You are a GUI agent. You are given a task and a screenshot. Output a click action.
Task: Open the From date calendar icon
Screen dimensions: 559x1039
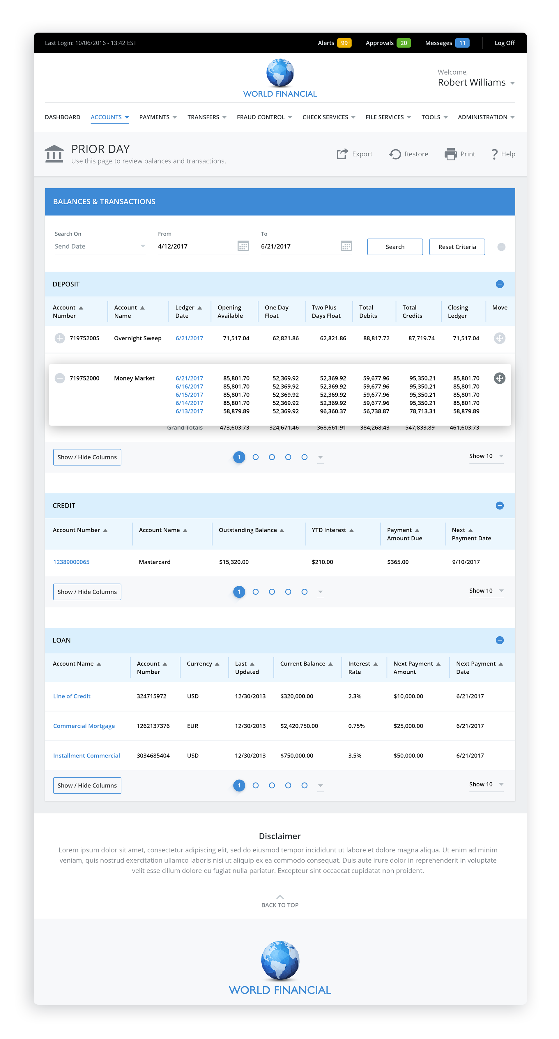coord(243,246)
